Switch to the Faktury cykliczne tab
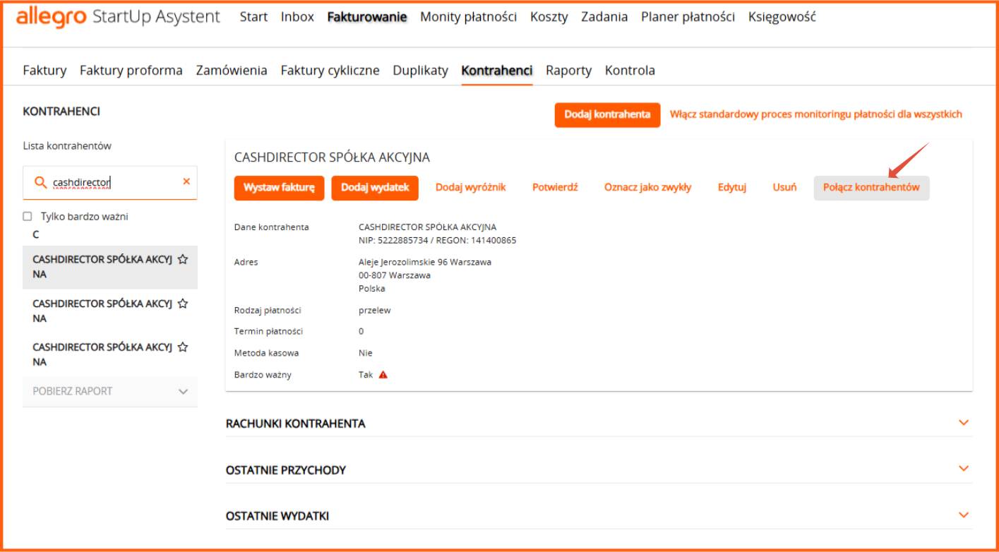Viewport: 999px width, 552px height. click(x=330, y=71)
